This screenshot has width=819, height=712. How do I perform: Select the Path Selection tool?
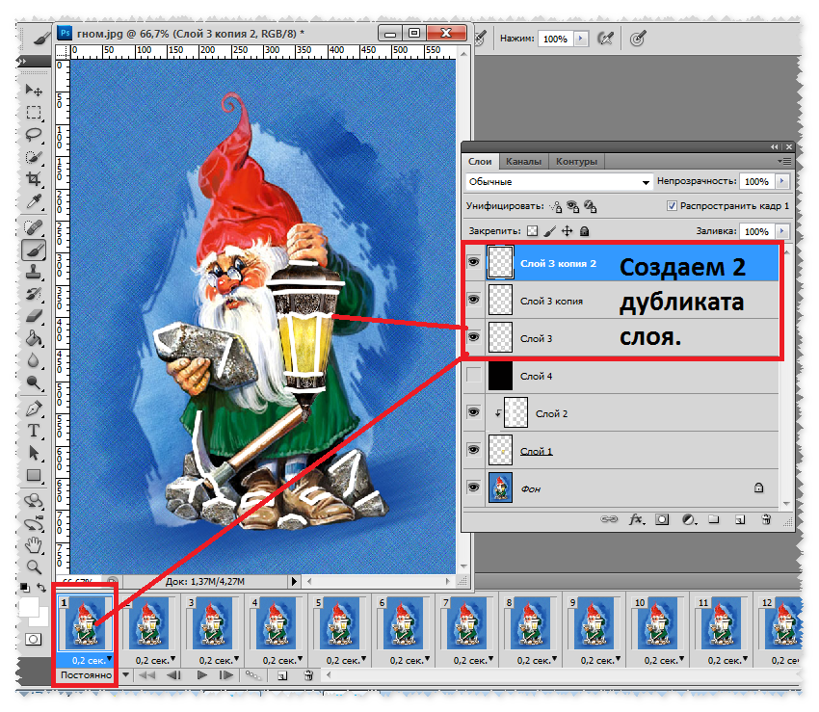(x=34, y=453)
